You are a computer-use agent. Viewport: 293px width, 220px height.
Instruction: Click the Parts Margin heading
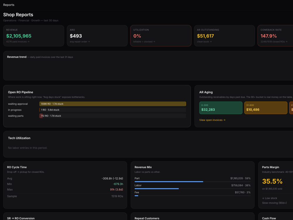(x=270, y=167)
